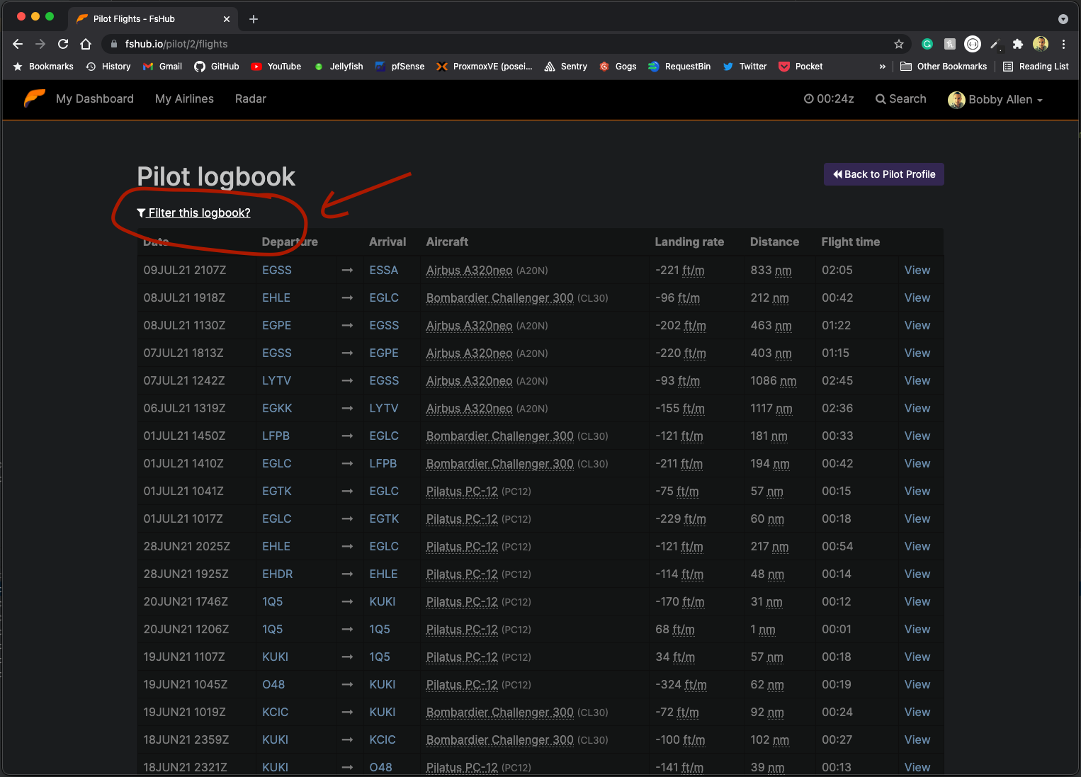View the 09JUL21 EGSS flight details
Image resolution: width=1081 pixels, height=777 pixels.
click(x=917, y=270)
